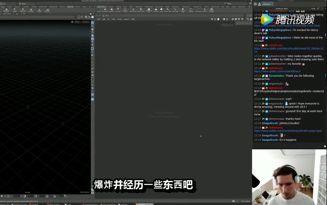Viewport: 327px width, 205px height.
Task: Add new left shelf tab with plus
Action: point(89,7)
